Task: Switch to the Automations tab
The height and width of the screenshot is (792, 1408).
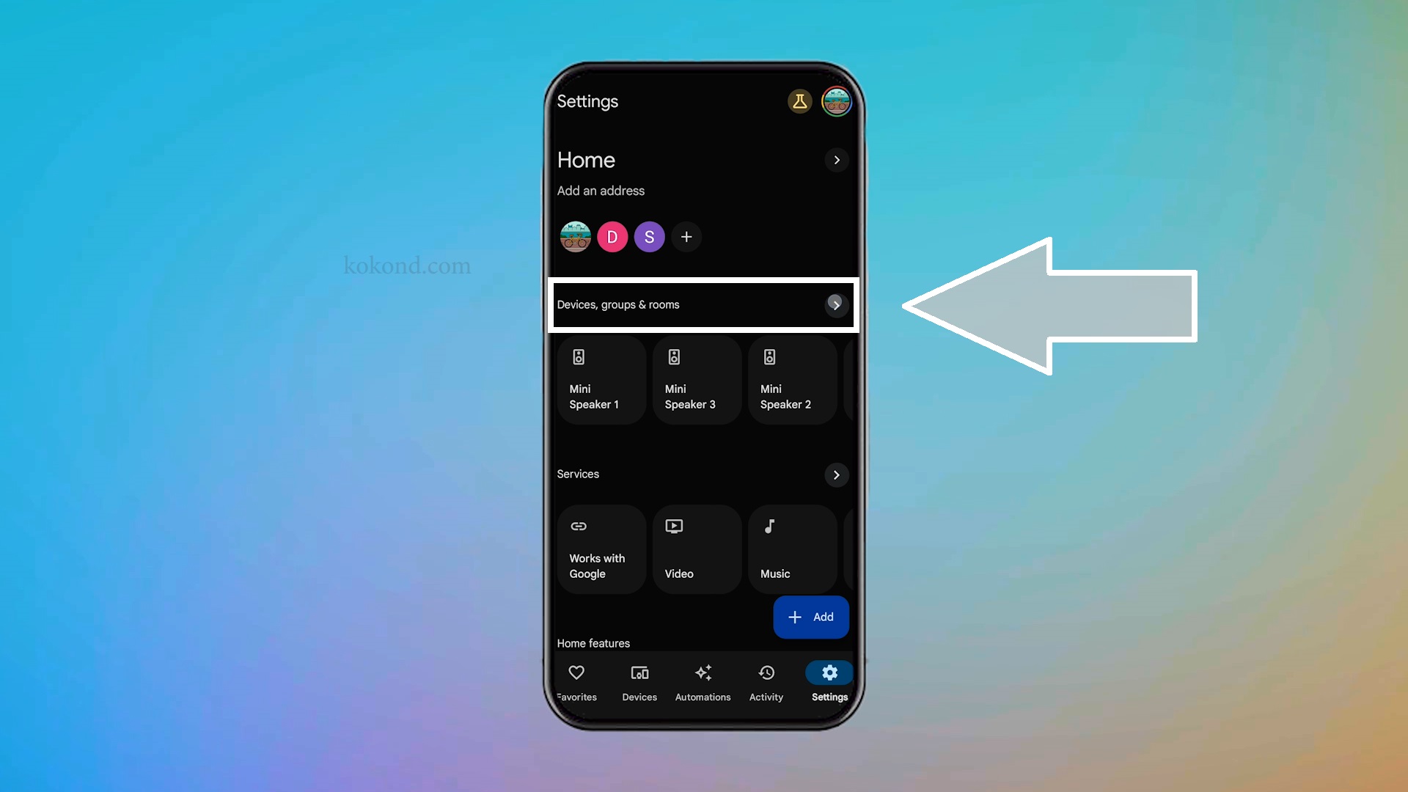Action: (703, 682)
